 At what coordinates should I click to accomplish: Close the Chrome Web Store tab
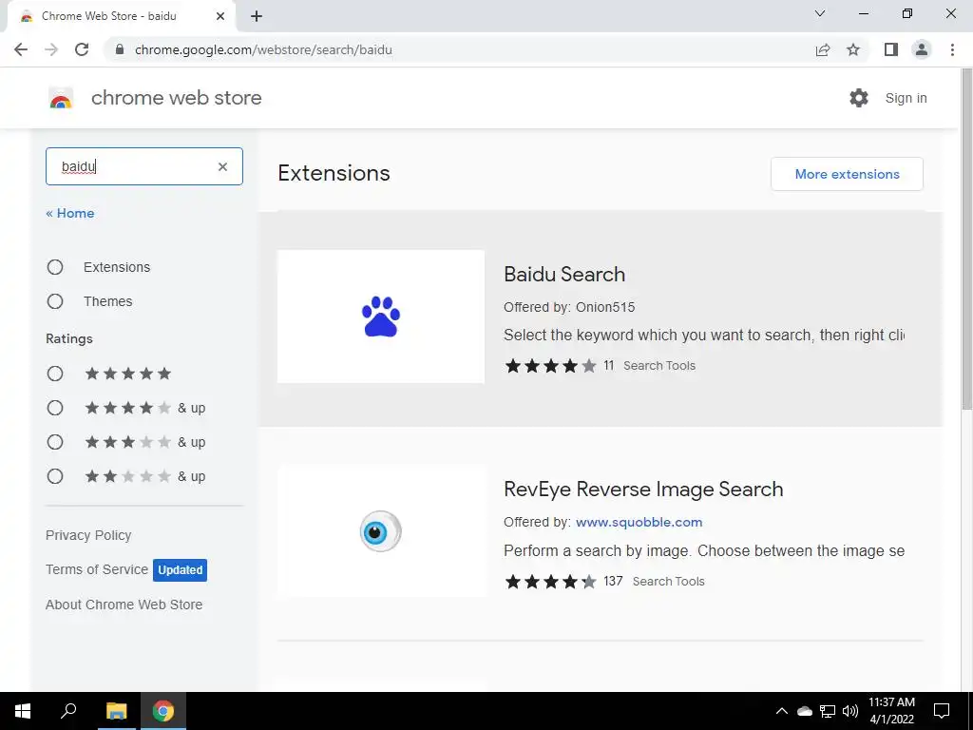[220, 16]
